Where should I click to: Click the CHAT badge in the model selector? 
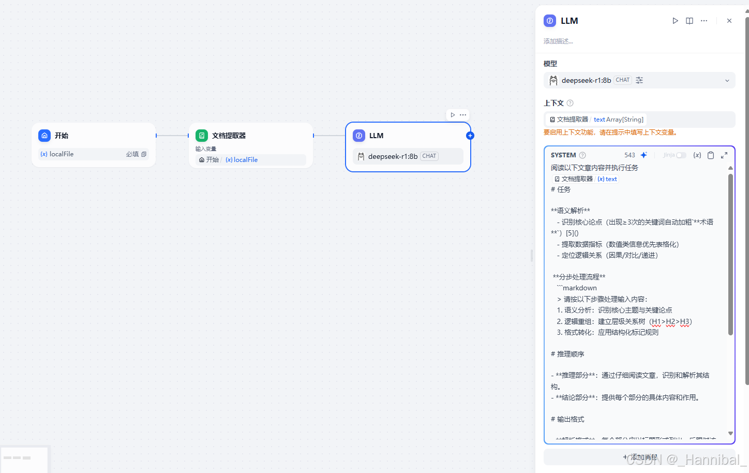click(623, 80)
